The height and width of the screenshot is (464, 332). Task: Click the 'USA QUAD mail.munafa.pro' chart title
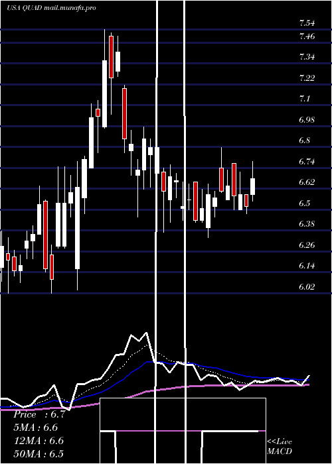click(x=51, y=8)
